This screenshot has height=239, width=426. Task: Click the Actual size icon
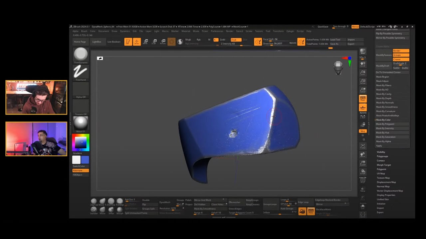pyautogui.click(x=363, y=81)
